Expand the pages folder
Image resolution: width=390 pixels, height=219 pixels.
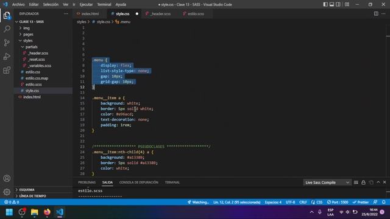(28, 34)
